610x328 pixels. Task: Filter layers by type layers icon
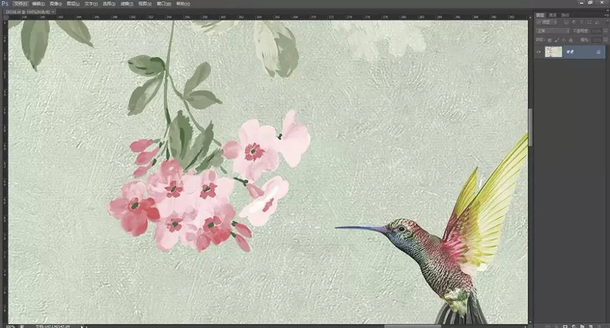pyautogui.click(x=581, y=22)
